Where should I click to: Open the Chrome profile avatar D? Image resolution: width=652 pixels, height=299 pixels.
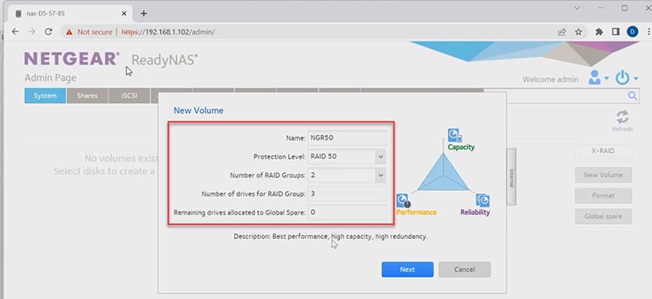click(x=632, y=31)
